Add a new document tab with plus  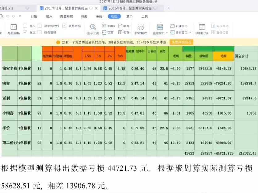click(x=169, y=8)
